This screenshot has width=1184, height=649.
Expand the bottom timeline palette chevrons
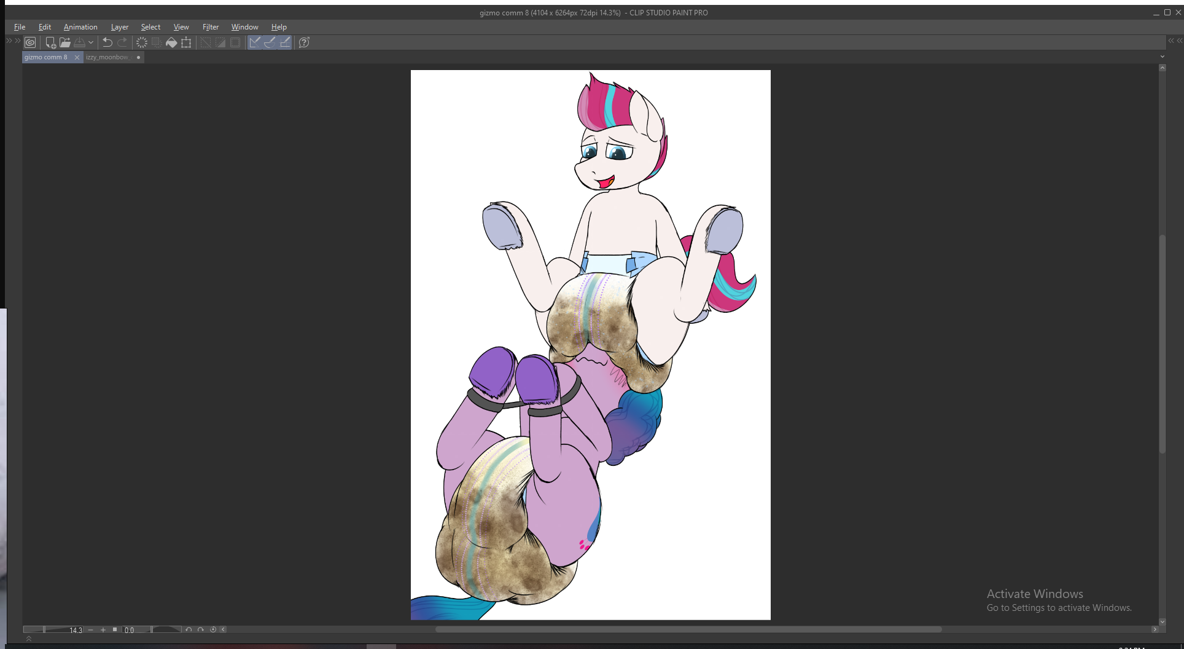coord(29,639)
